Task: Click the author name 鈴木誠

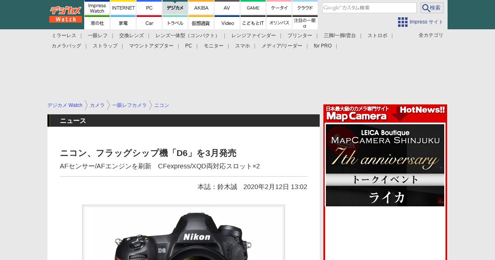Action: [227, 187]
